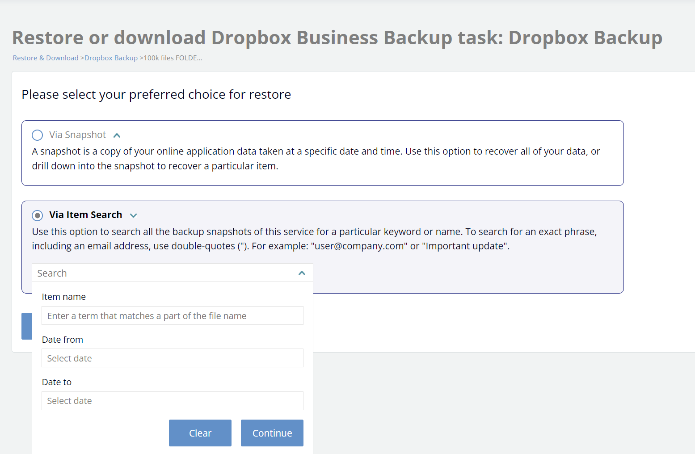
Task: Click the Via Item Search label
Action: coord(86,215)
